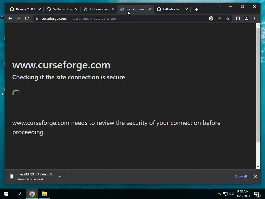Open the notification center
This screenshot has height=199, width=265.
click(x=257, y=194)
